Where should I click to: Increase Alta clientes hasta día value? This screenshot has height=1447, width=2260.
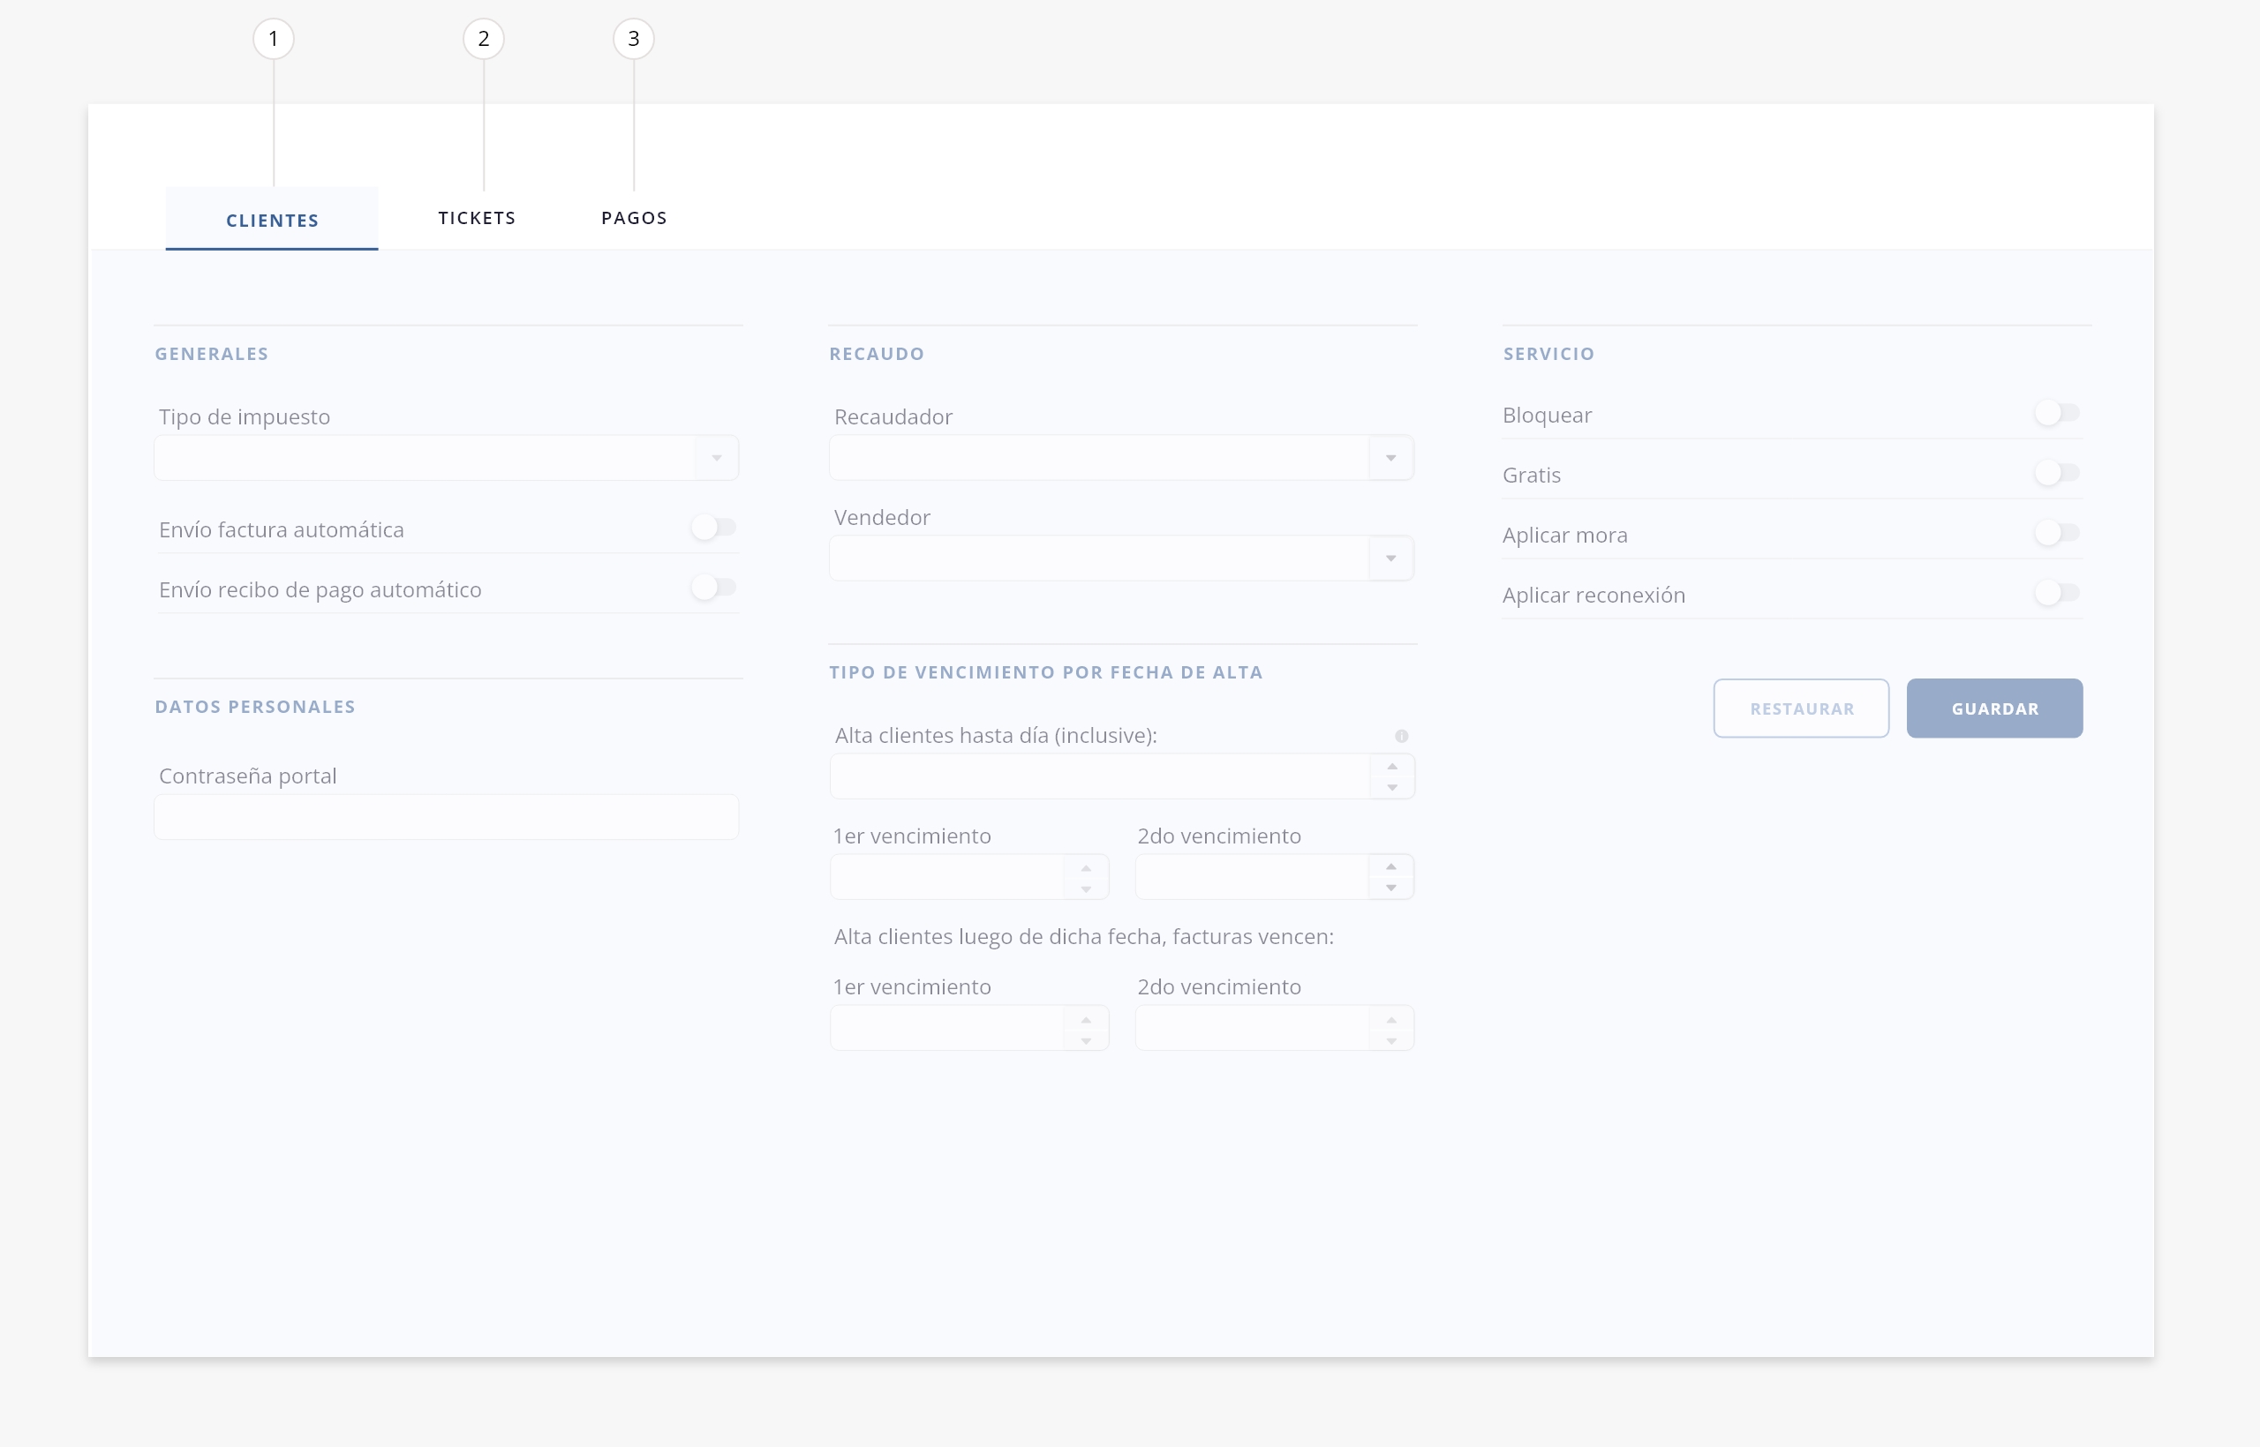(1392, 766)
